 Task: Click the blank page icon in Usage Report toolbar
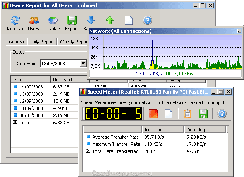(129, 20)
